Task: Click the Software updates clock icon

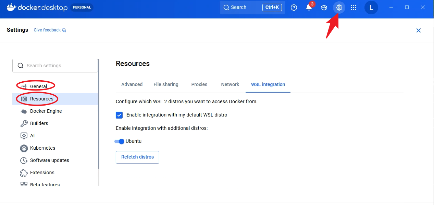Action: [x=24, y=160]
